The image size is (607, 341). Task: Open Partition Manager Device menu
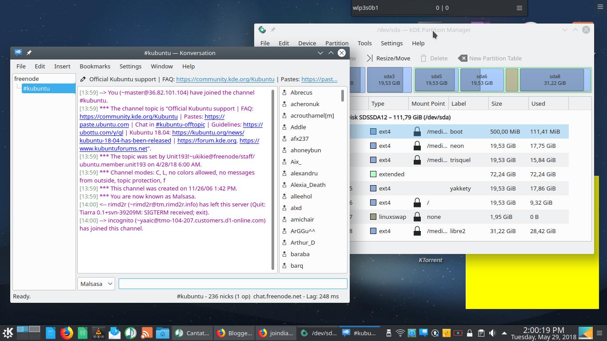coord(307,43)
